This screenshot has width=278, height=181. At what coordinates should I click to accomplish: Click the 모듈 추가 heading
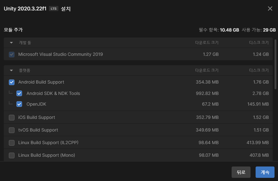click(x=13, y=30)
